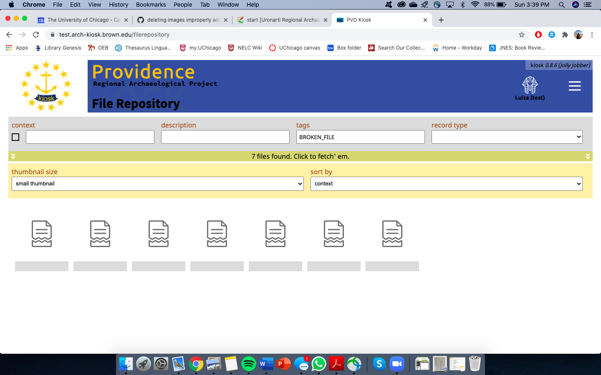Open the thumbnail size dropdown
Screen dimensions: 601x375
point(157,183)
